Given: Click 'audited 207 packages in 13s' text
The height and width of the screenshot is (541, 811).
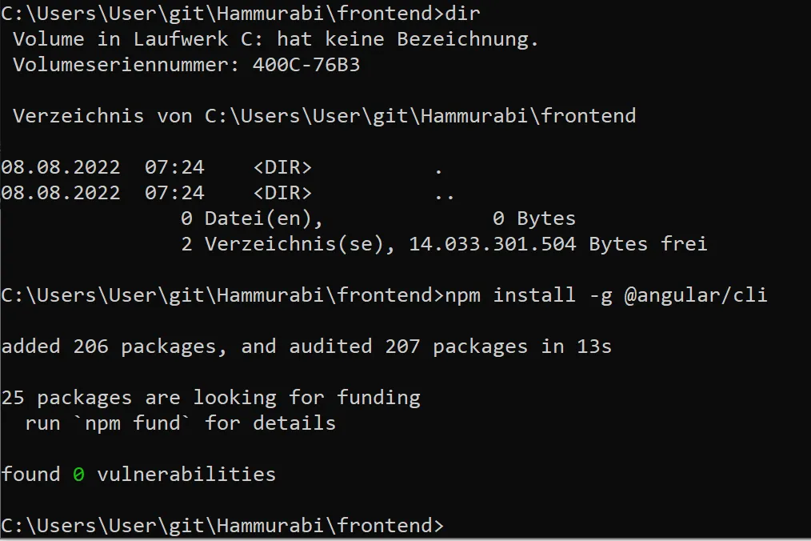Looking at the screenshot, I should click(450, 347).
